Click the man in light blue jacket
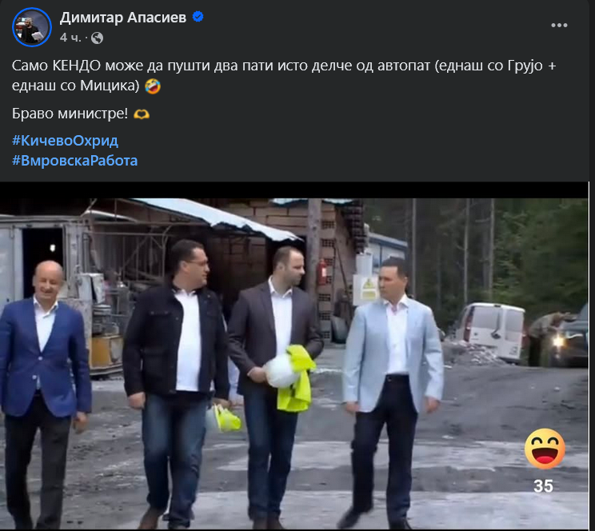The height and width of the screenshot is (531, 595). (391, 391)
